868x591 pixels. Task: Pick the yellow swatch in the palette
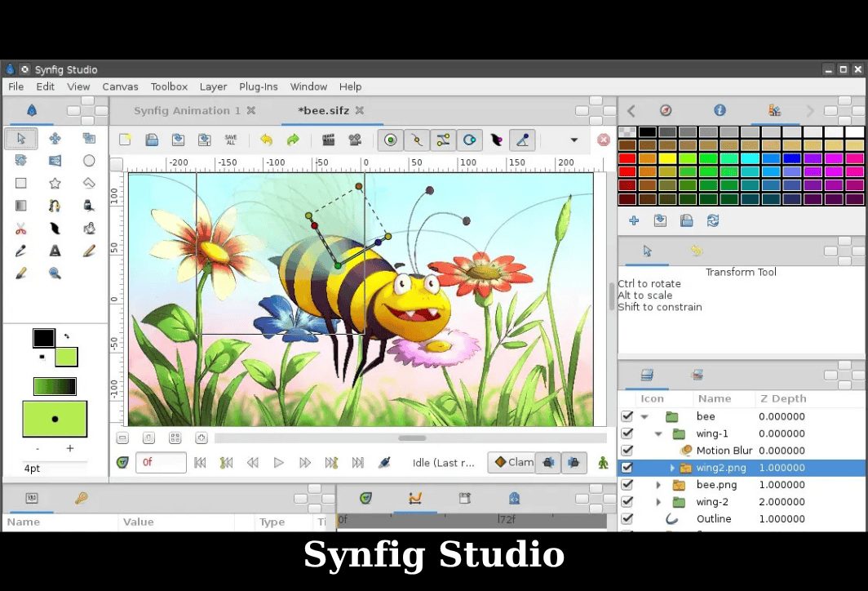pyautogui.click(x=667, y=158)
